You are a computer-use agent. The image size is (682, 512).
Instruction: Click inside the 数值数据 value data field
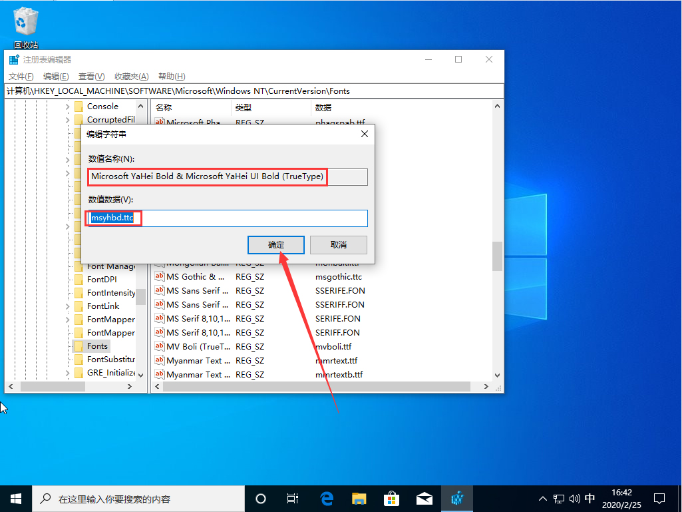(226, 218)
